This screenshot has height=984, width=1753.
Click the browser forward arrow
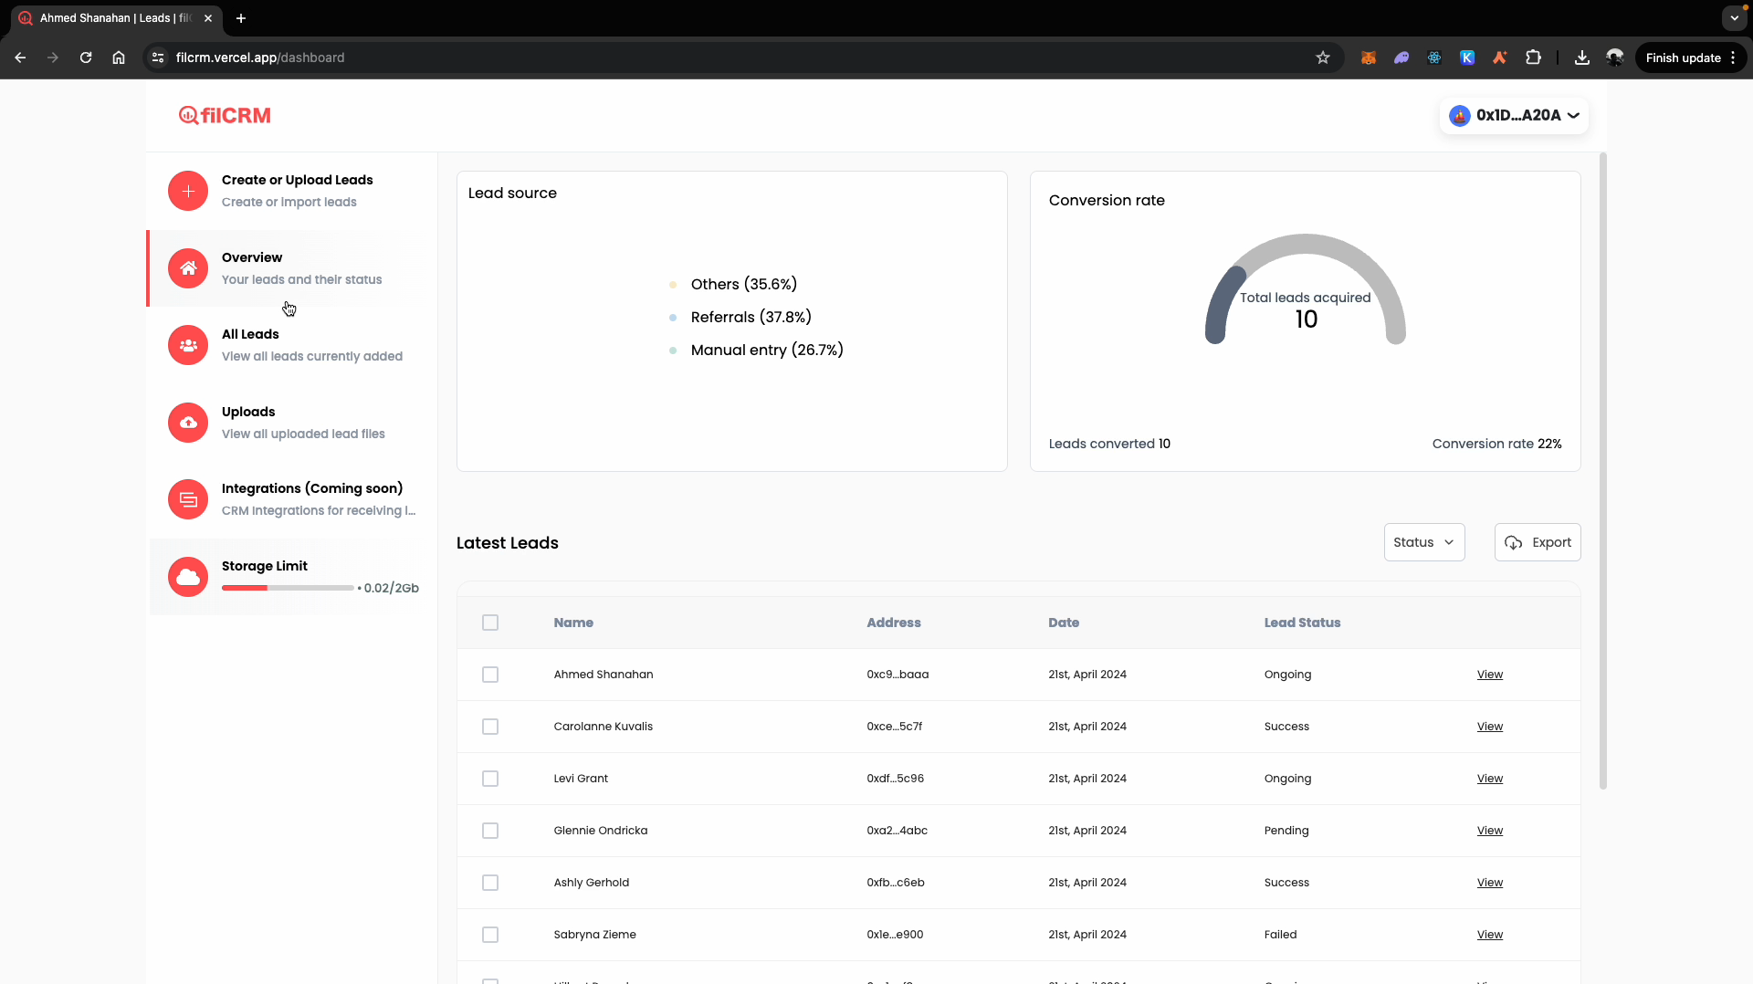53,58
